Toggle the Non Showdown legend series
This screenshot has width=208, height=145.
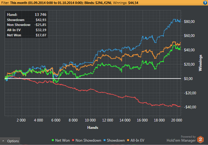pyautogui.click(x=86, y=140)
